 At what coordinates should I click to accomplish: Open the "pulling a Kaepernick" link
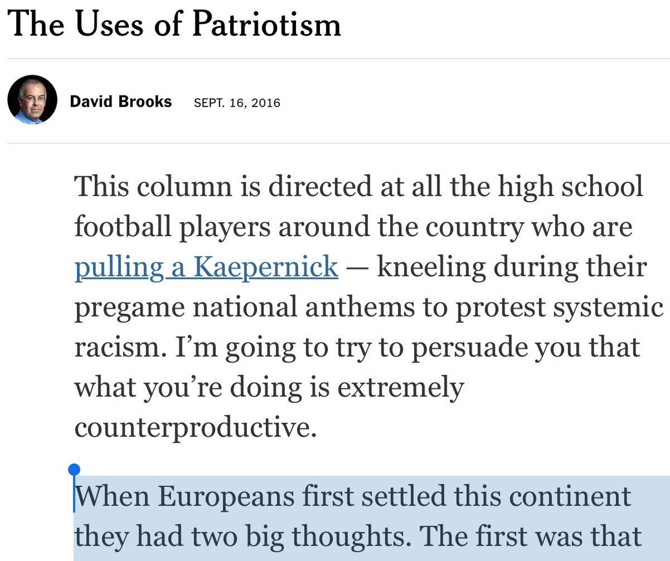[206, 267]
